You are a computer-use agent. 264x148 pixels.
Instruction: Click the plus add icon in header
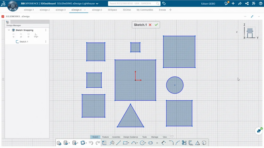[233, 3]
